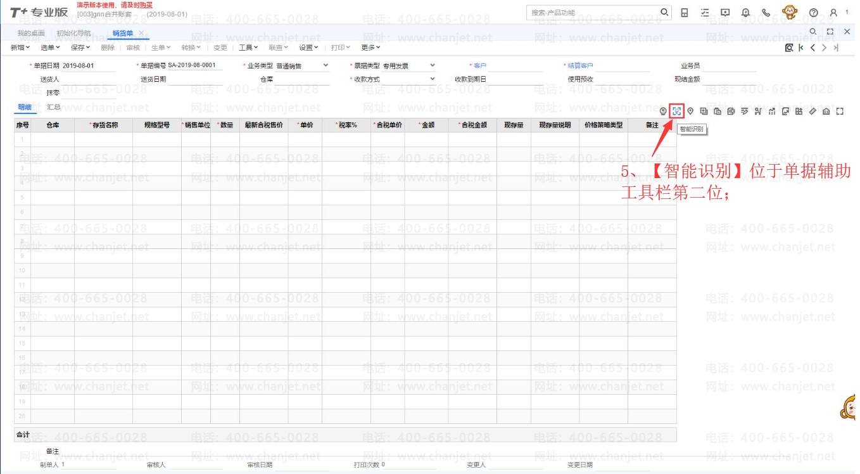Click the 单据编号 field SA-2019-08-0001

coord(195,66)
